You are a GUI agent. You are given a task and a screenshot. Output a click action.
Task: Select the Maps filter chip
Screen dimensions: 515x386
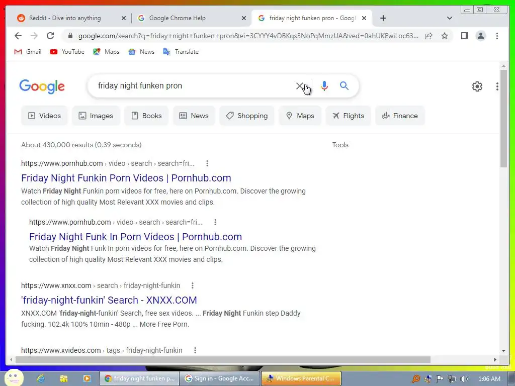[x=300, y=116]
